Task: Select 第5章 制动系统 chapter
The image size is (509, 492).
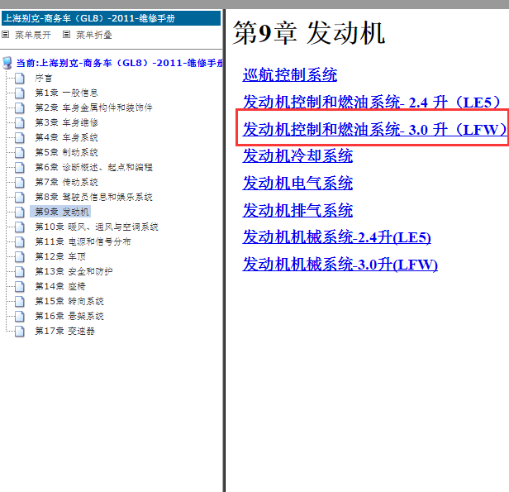Action: click(67, 153)
